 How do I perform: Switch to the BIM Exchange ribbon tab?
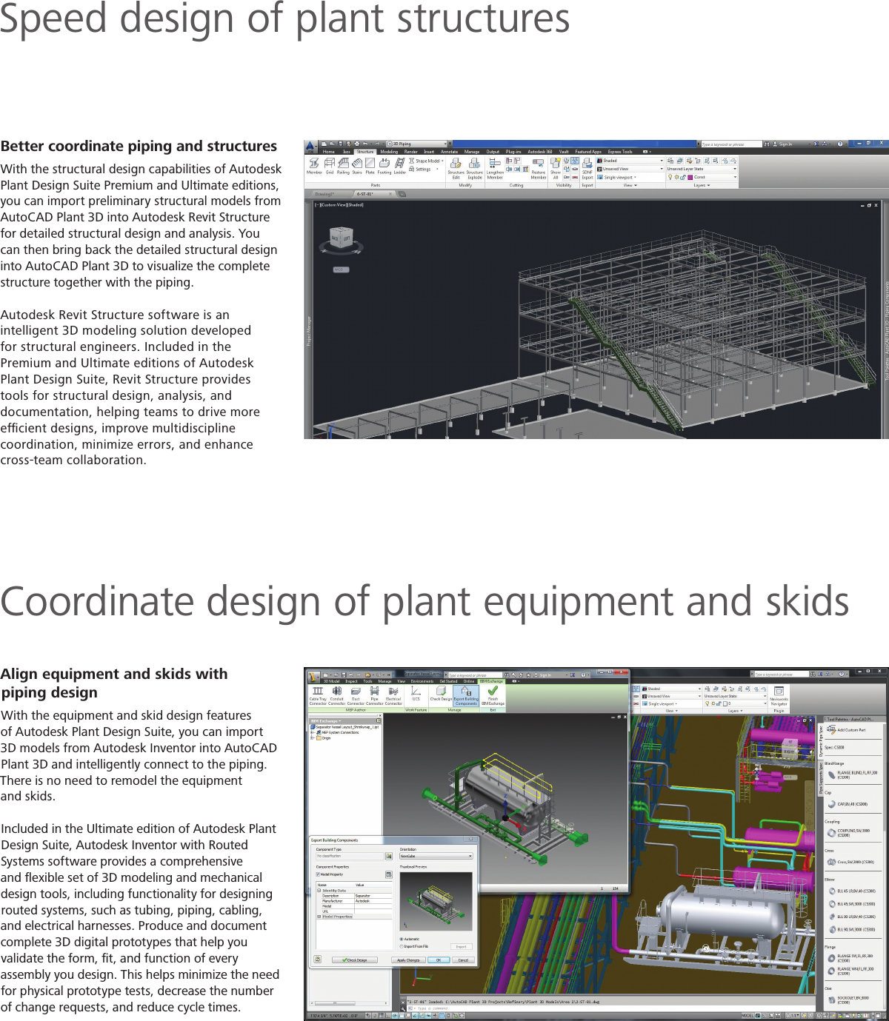click(491, 682)
